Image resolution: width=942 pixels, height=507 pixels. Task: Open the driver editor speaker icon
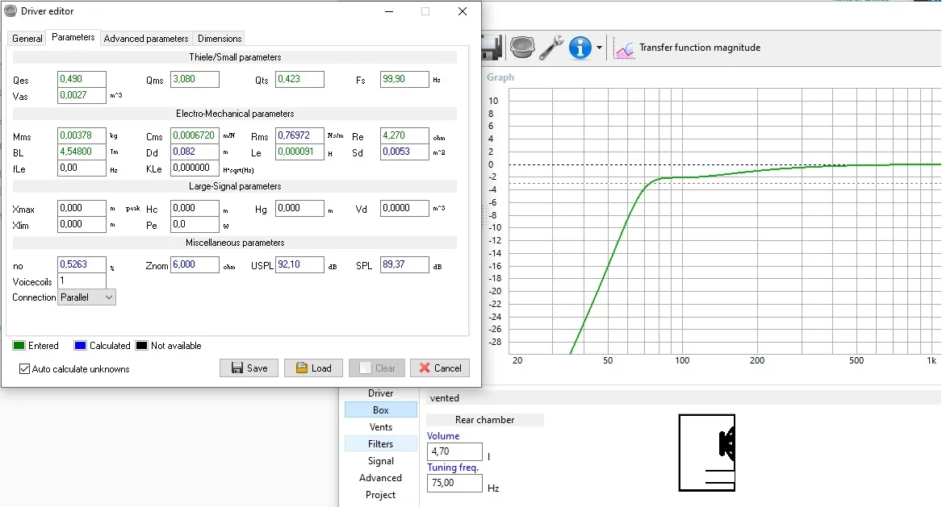tap(522, 48)
